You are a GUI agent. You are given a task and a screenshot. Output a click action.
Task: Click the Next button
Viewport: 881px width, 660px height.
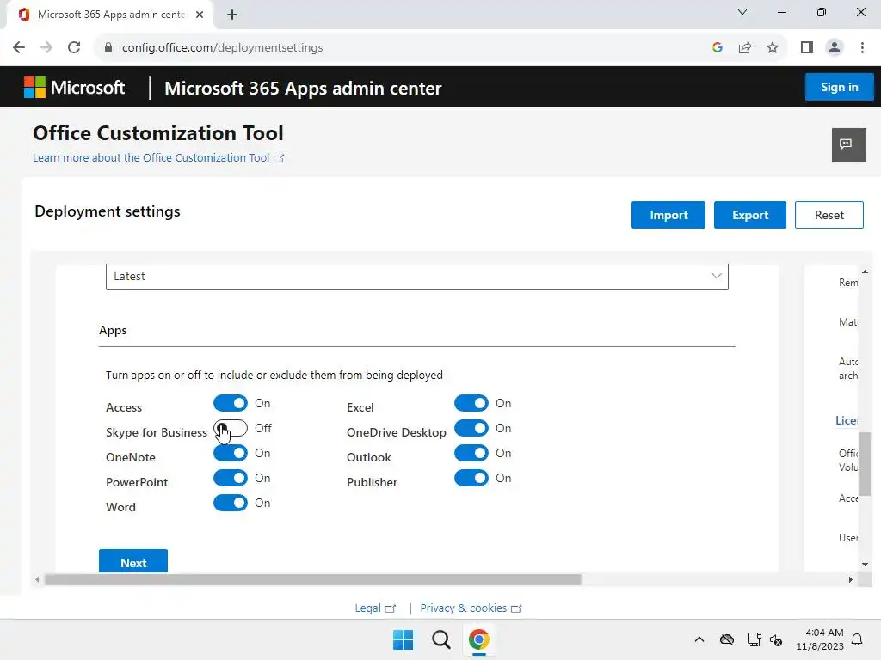tap(133, 562)
